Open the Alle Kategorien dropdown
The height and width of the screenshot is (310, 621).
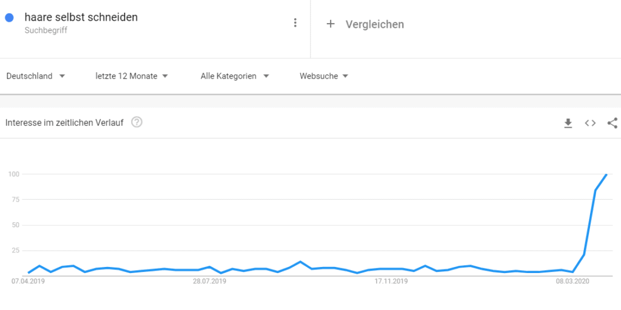click(235, 76)
